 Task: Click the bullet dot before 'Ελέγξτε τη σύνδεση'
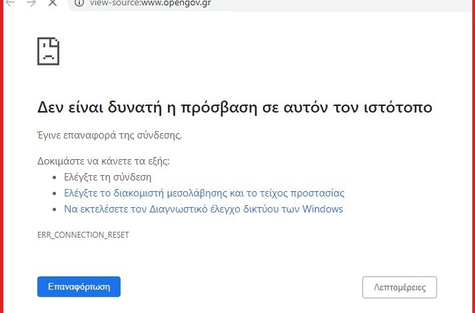click(55, 178)
